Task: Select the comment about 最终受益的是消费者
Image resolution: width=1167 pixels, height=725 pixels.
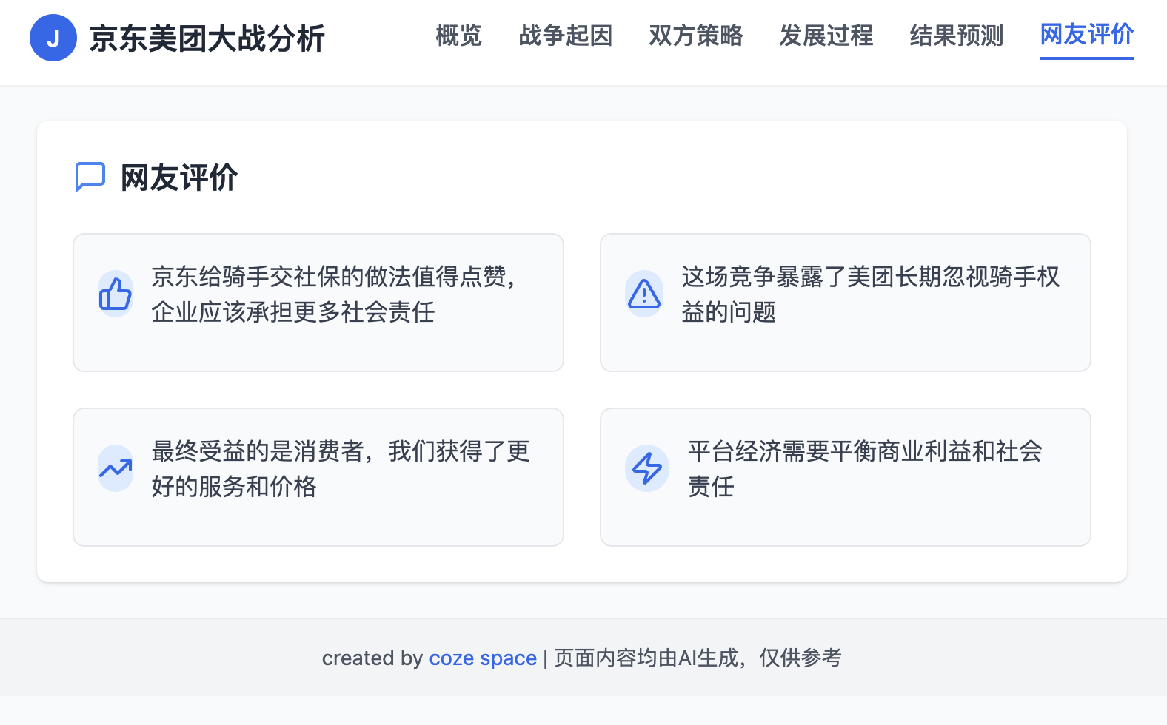Action: pyautogui.click(x=341, y=469)
